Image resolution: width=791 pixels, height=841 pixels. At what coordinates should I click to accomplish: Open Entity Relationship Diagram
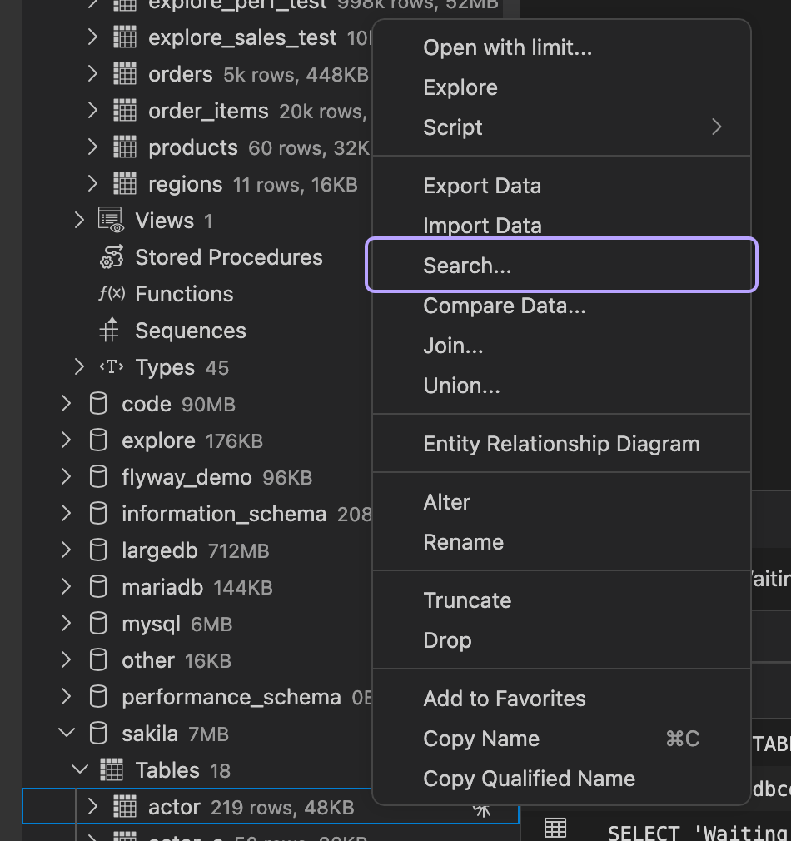561,444
